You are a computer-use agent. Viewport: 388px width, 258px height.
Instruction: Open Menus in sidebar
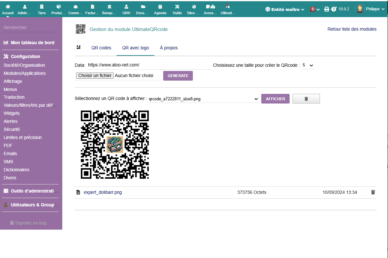(x=10, y=89)
